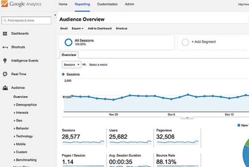
Task: Select the Audience people icon
Action: [x=5, y=88]
